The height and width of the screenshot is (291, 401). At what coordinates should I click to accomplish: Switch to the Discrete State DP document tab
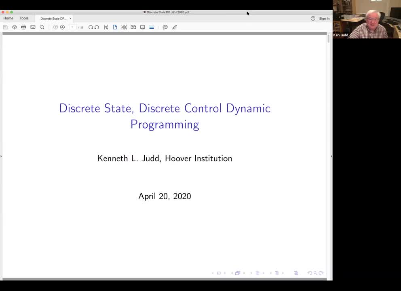click(x=54, y=19)
